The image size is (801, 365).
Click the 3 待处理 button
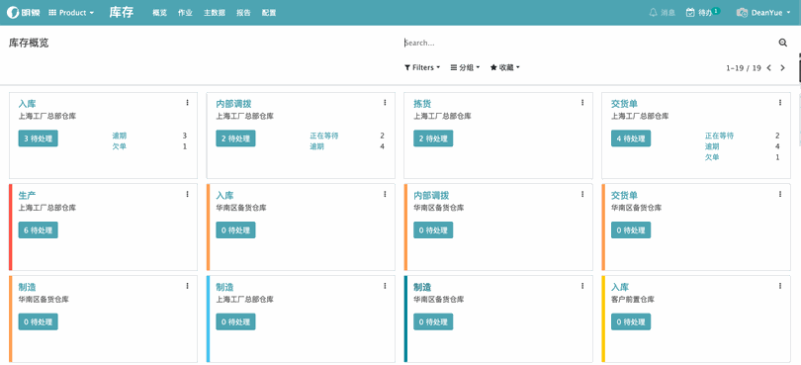point(39,138)
